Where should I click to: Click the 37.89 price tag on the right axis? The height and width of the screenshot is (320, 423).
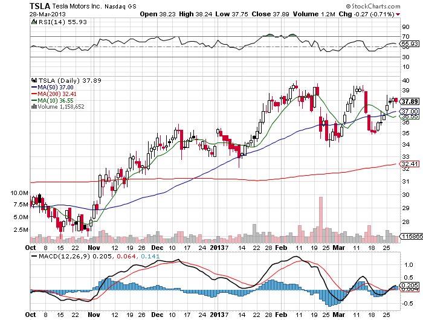click(x=410, y=101)
